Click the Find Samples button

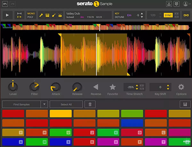[21, 104]
